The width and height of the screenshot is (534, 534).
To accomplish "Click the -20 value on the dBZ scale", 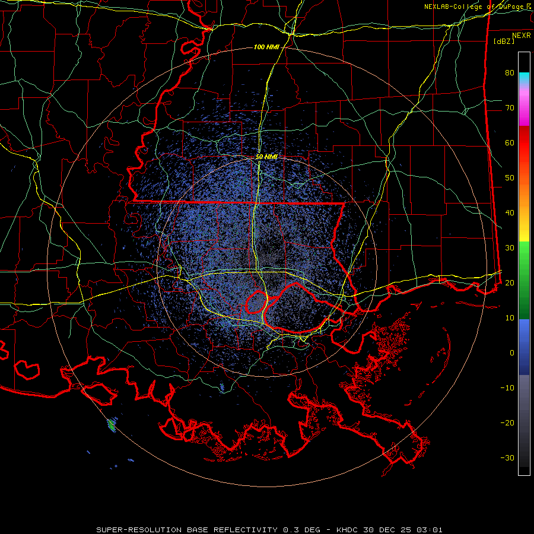I will pyautogui.click(x=507, y=422).
